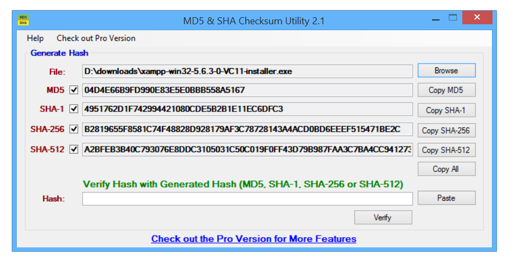The height and width of the screenshot is (263, 519).
Task: Focus the empty Hash input field
Action: 247,198
